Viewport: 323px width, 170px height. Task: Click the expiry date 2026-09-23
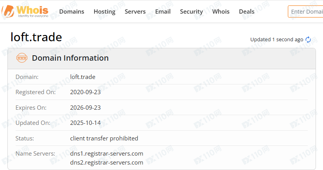click(x=86, y=107)
